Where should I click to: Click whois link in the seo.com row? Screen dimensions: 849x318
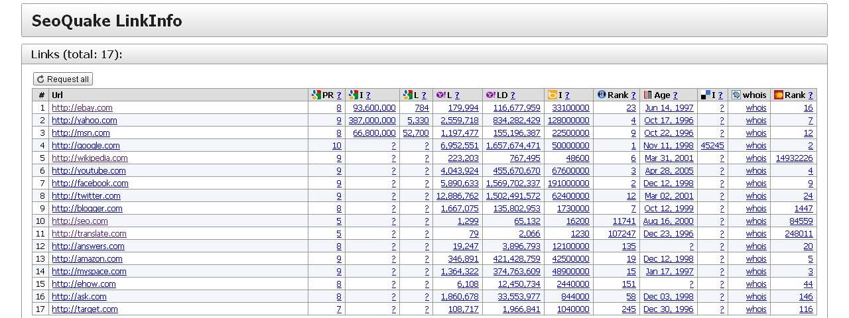[x=756, y=221]
